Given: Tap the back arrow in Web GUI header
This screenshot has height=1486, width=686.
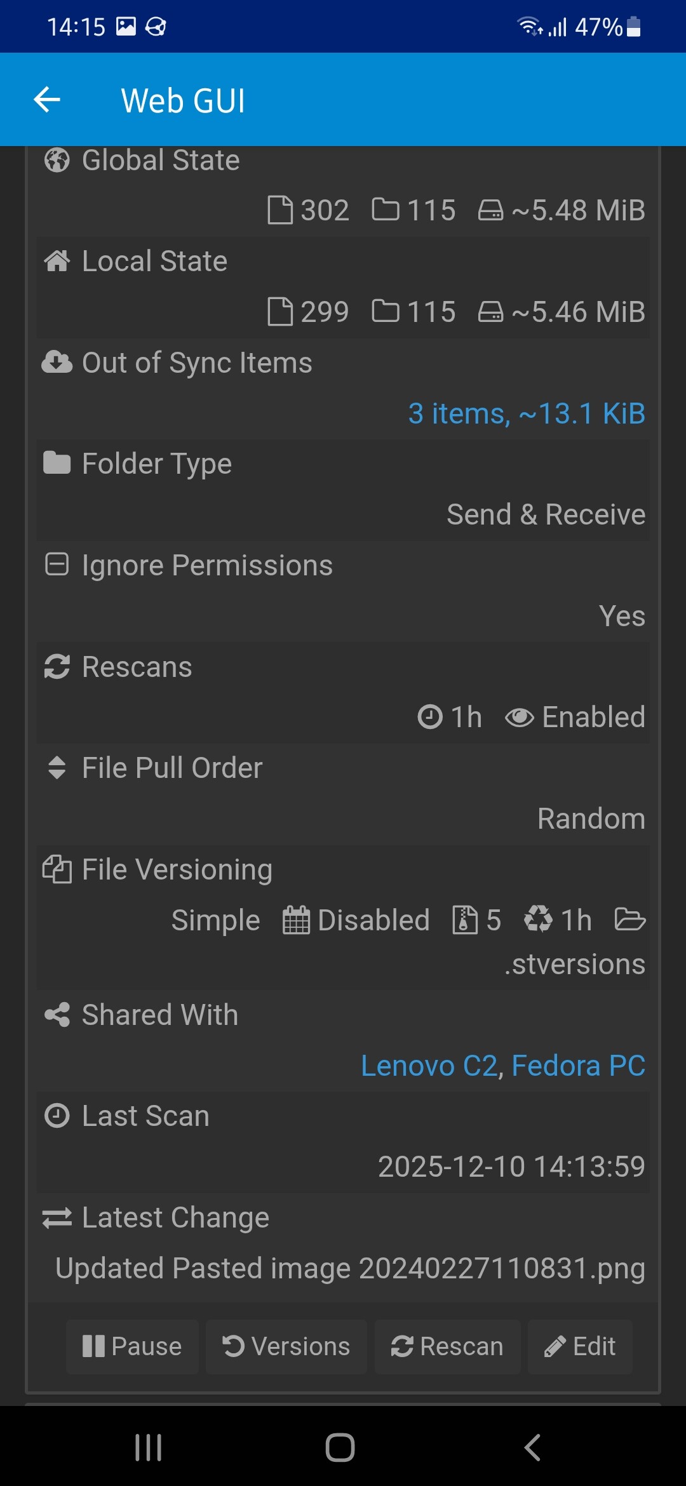Looking at the screenshot, I should tap(47, 100).
